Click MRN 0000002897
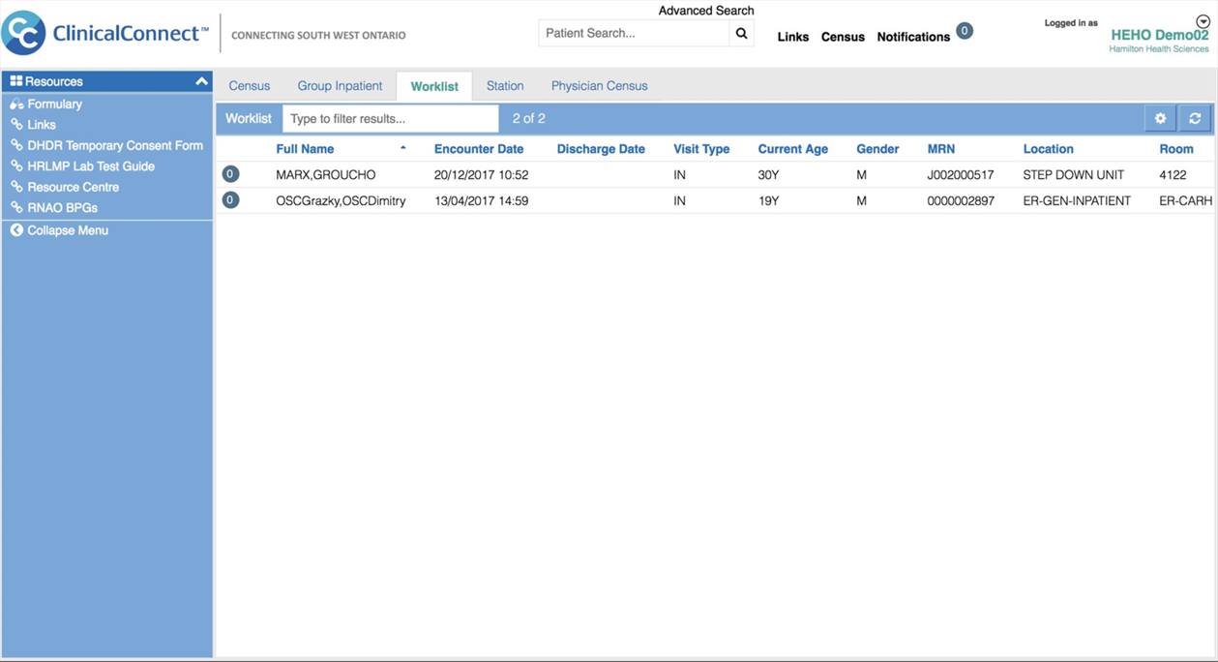Screen dimensions: 1218x662 (x=961, y=201)
